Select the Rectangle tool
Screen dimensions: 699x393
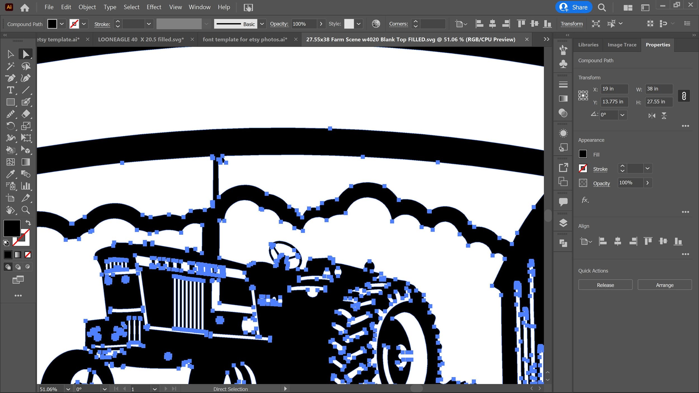(10, 102)
